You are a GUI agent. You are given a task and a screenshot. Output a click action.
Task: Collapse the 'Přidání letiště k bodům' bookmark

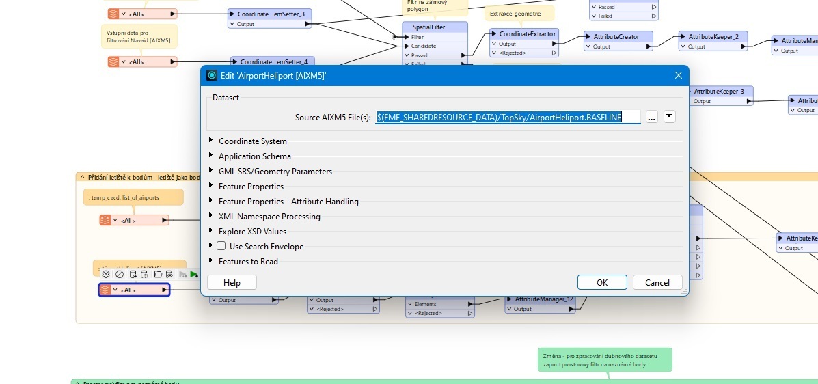82,178
